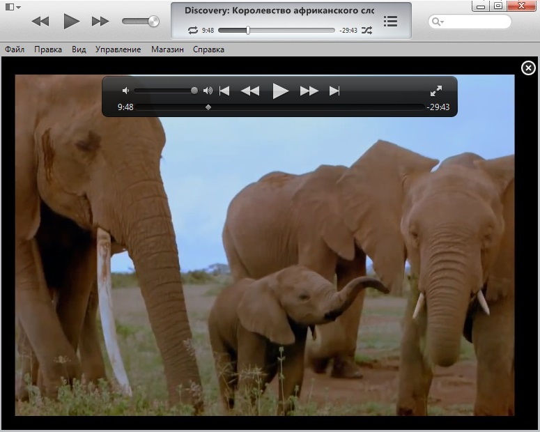This screenshot has height=432, width=540.
Task: Open the Управление menu
Action: pos(118,49)
